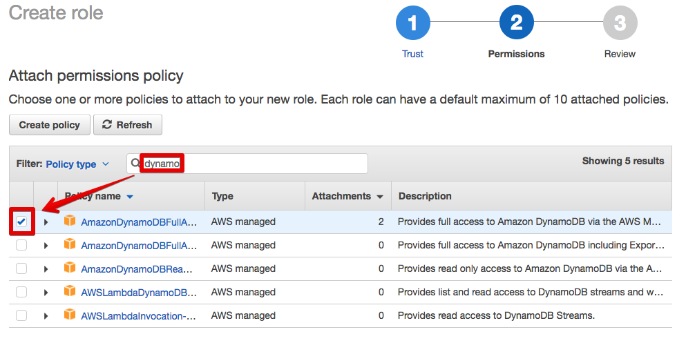Open AmazonDynamoDBFullA… link in 'including Expor…' row
Image resolution: width=686 pixels, height=343 pixels.
tap(139, 246)
